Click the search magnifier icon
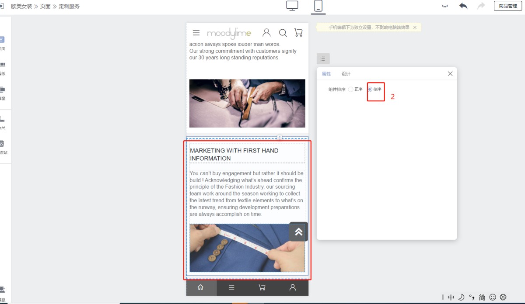 point(283,33)
